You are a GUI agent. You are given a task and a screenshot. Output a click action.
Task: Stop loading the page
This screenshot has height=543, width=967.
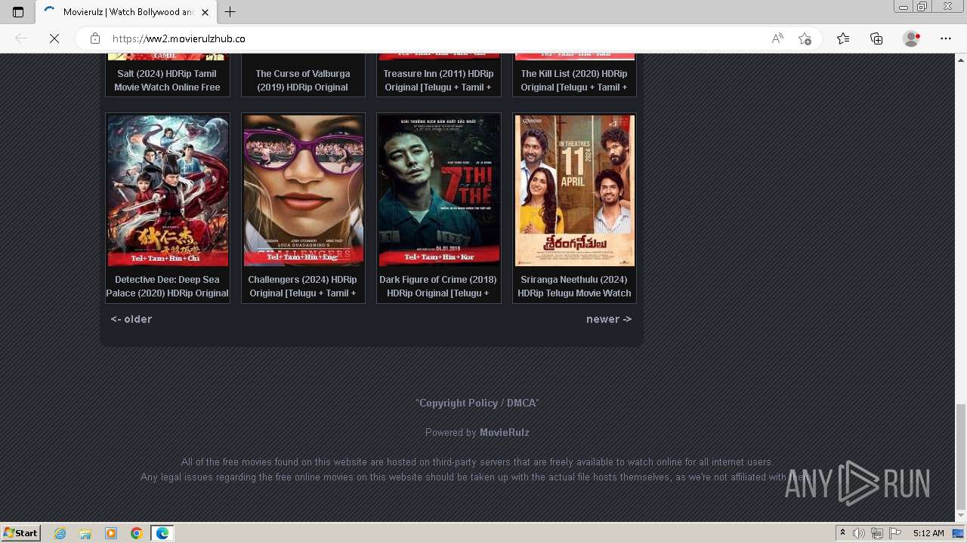pyautogui.click(x=54, y=38)
